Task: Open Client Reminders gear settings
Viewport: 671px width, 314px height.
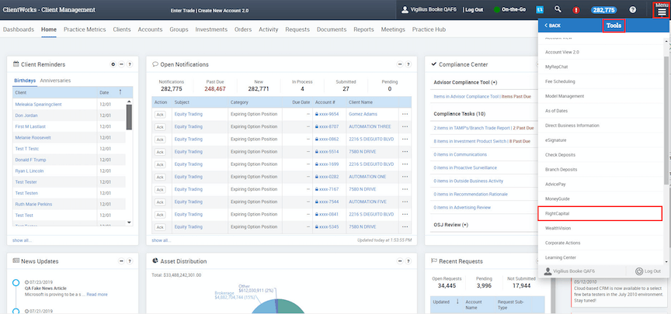Action: click(113, 64)
